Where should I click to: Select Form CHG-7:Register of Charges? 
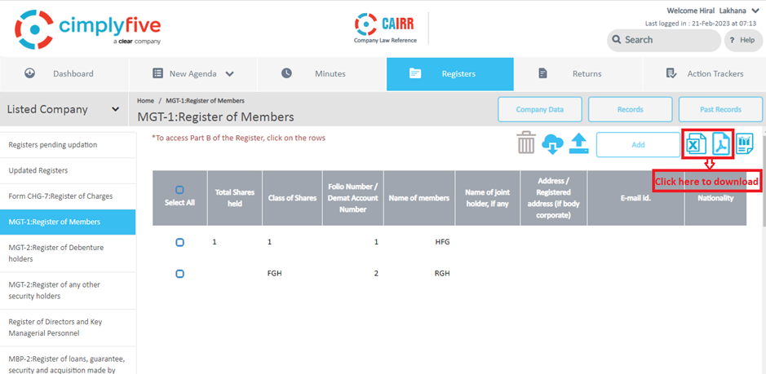point(68,196)
